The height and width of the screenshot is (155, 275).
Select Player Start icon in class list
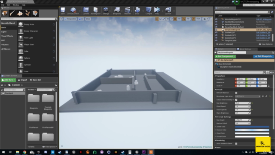click(21, 45)
